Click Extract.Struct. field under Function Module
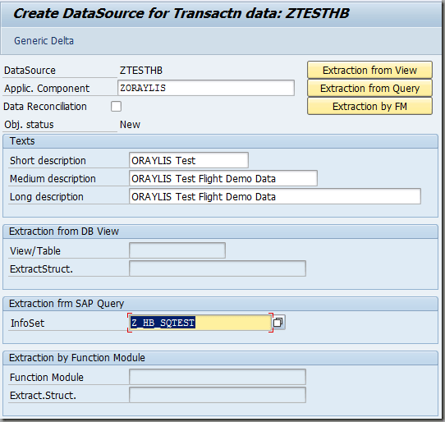Screen dimensions: 445x422 coord(218,395)
